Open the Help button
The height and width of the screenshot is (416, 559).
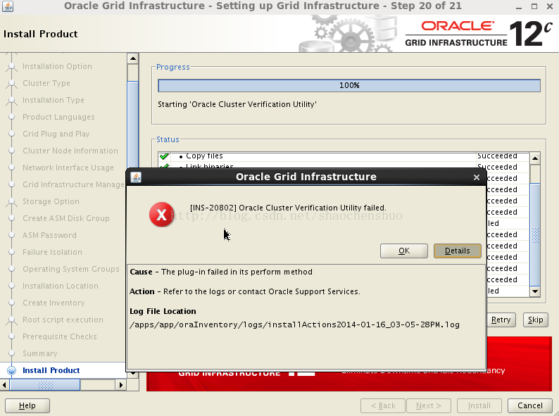27,405
